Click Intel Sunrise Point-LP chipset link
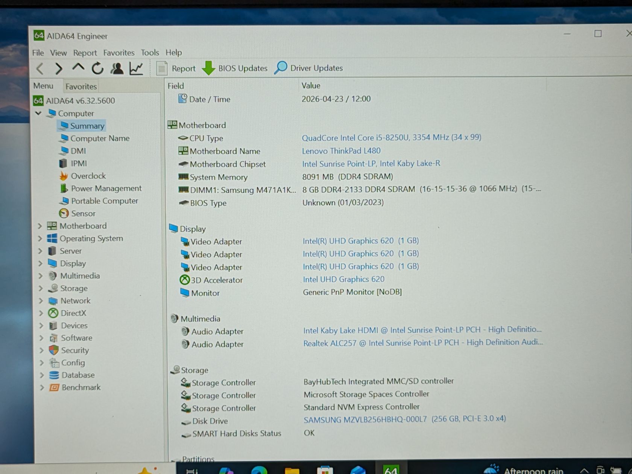Viewport: 632px width, 474px height. point(371,164)
